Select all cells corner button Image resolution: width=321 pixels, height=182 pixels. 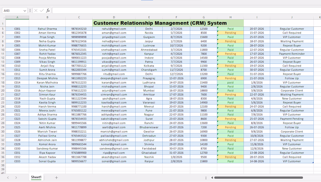point(3,17)
